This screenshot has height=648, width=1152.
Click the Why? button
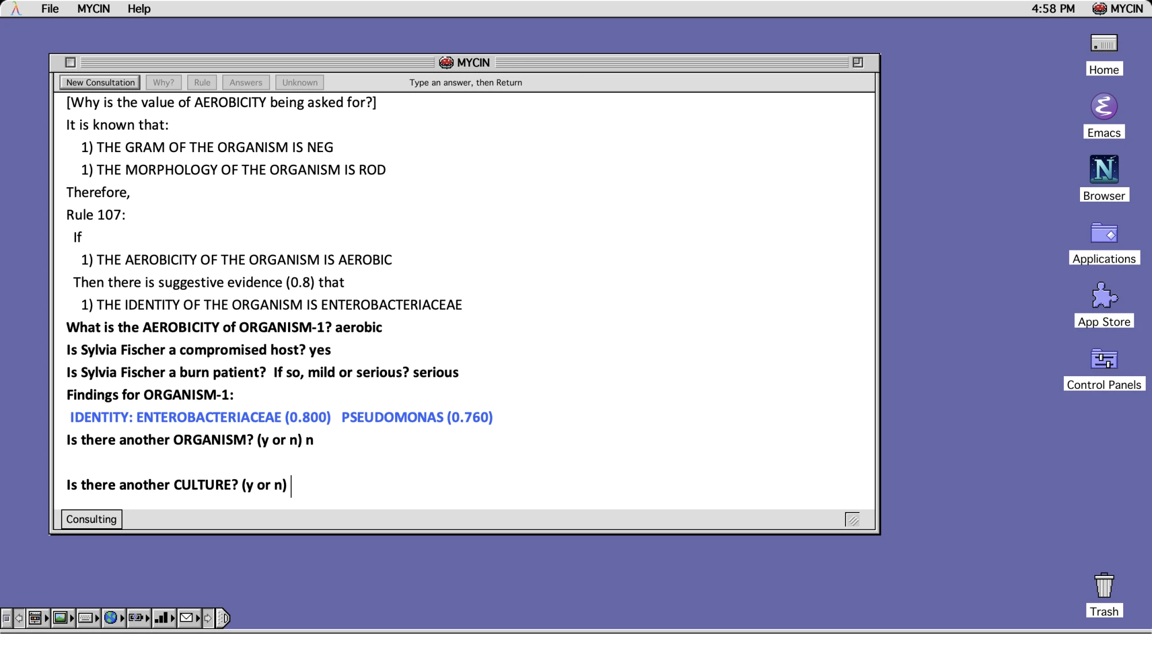(164, 82)
